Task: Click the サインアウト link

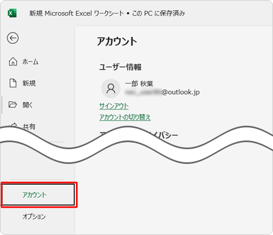Action: 114,106
